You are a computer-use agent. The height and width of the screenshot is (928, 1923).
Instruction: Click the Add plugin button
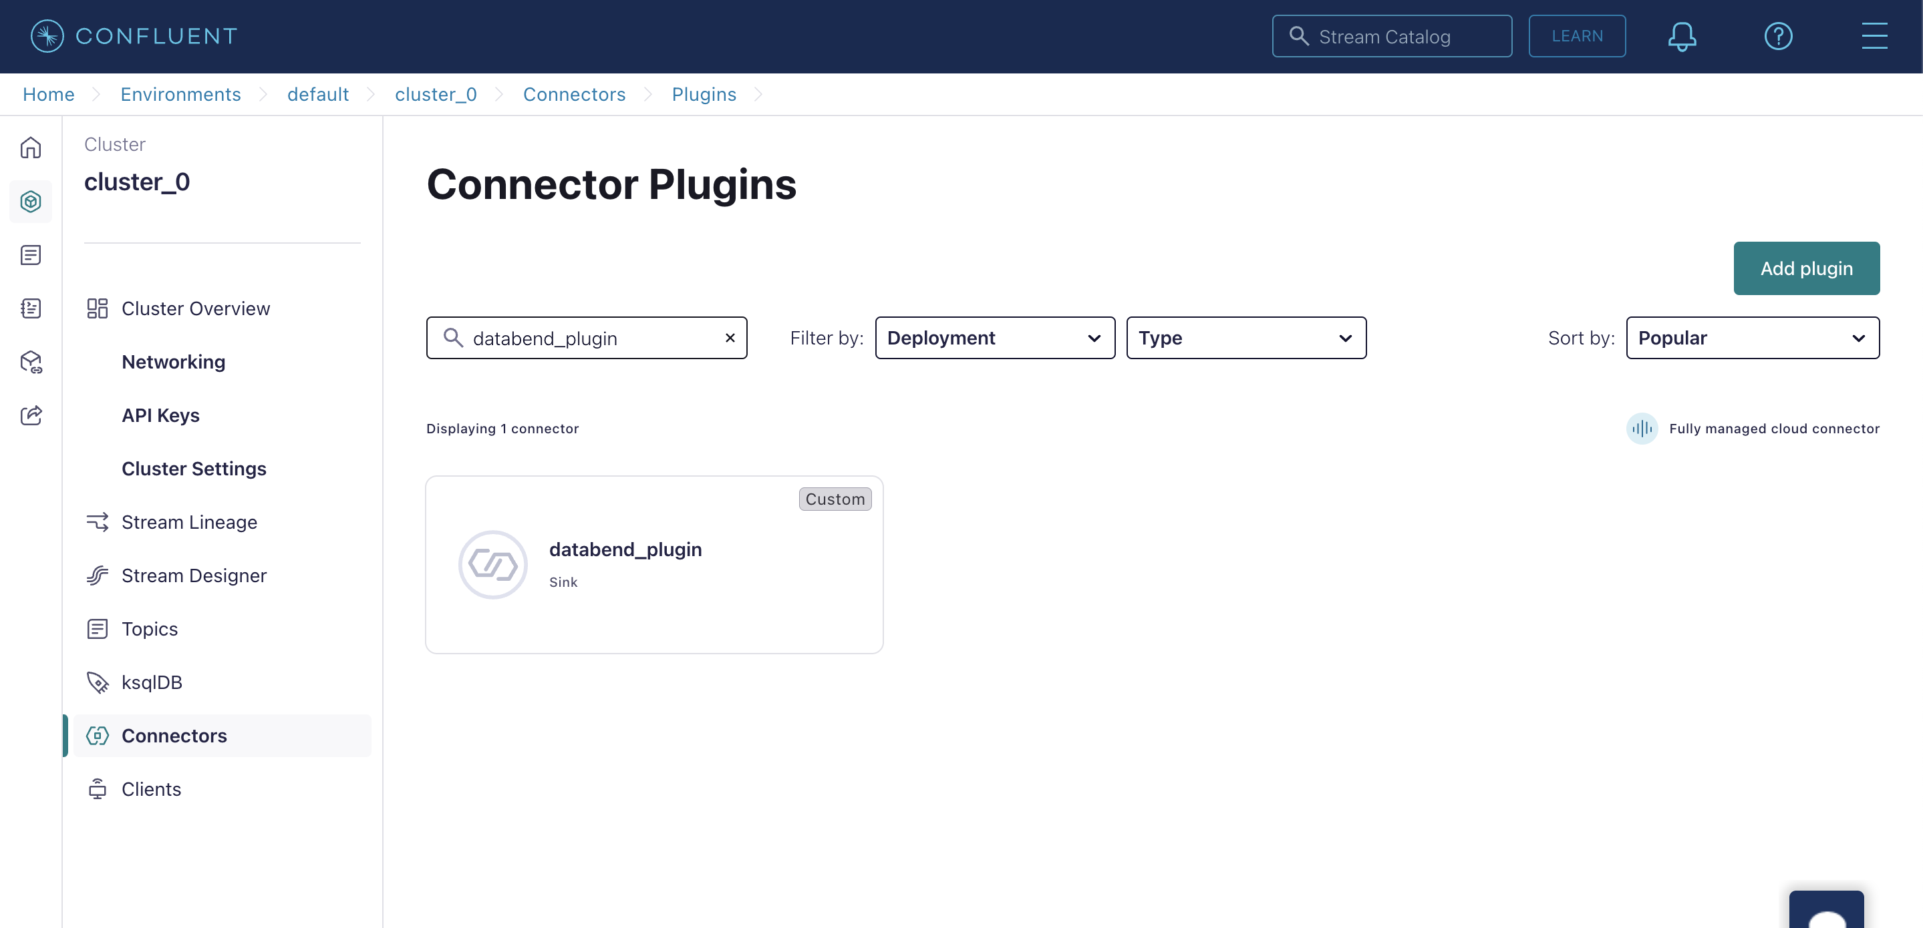pos(1806,268)
